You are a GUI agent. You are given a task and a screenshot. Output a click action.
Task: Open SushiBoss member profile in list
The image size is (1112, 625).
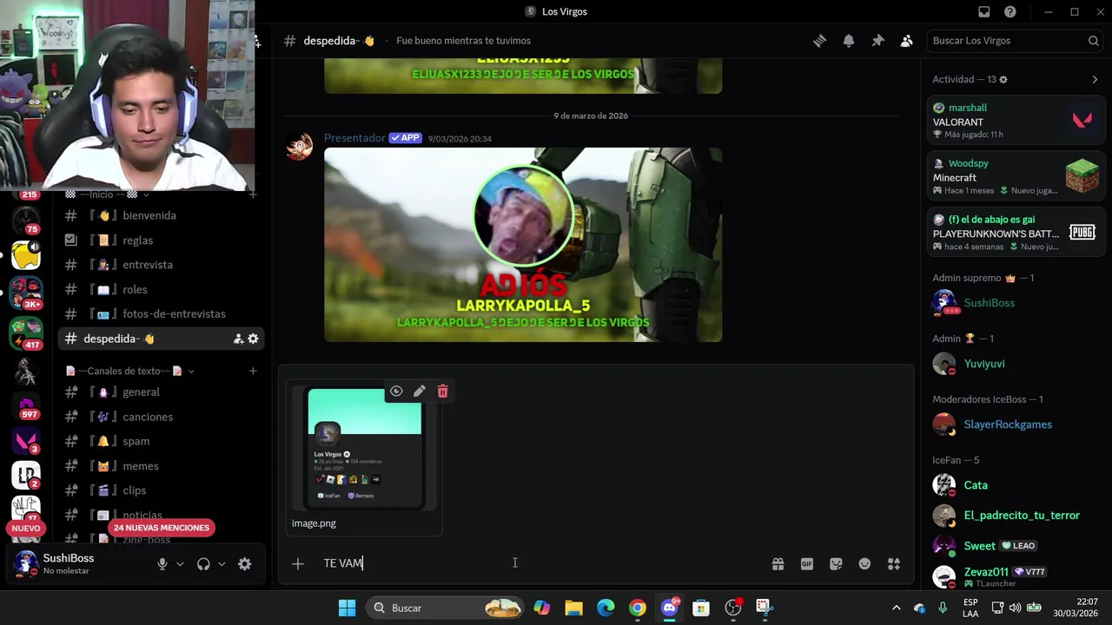click(x=1015, y=303)
